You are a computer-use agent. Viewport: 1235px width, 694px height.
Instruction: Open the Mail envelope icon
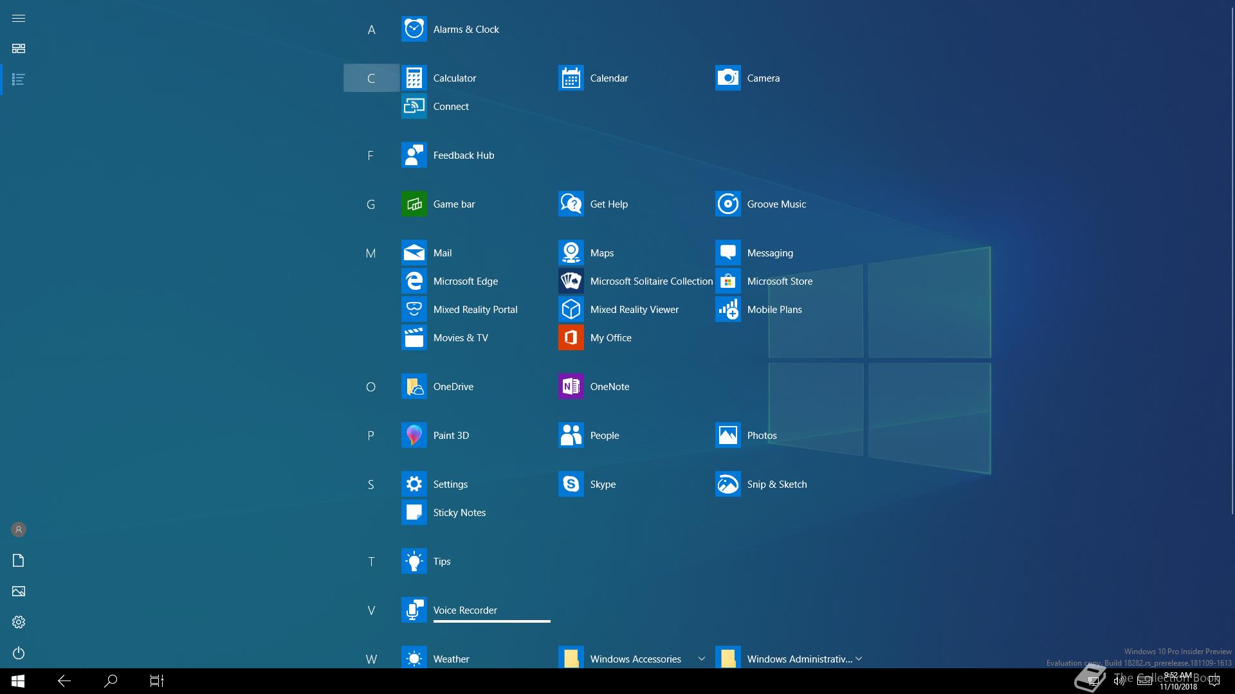pos(414,253)
